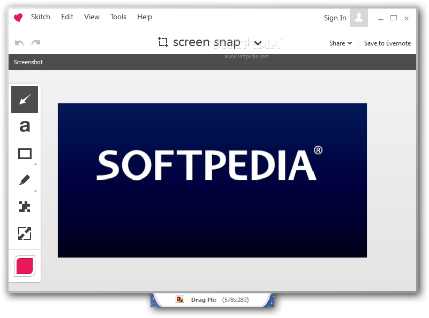Click Sign In
429x318 pixels.
[335, 18]
